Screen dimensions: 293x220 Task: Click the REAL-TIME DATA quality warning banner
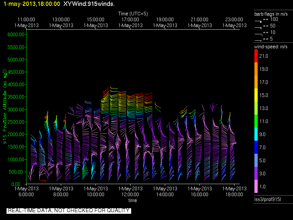[69, 211]
